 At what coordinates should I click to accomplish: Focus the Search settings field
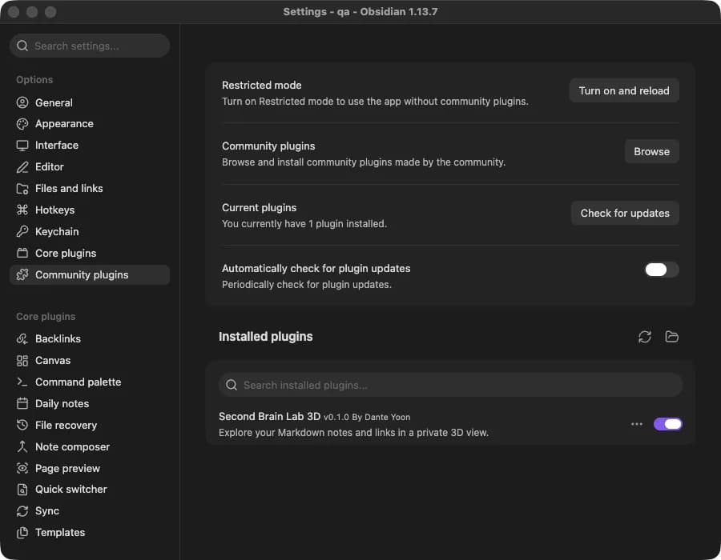[x=90, y=46]
